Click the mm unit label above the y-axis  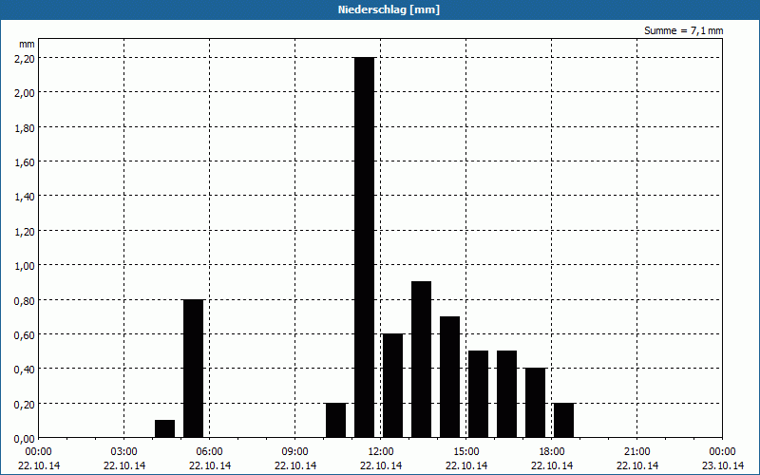(28, 44)
